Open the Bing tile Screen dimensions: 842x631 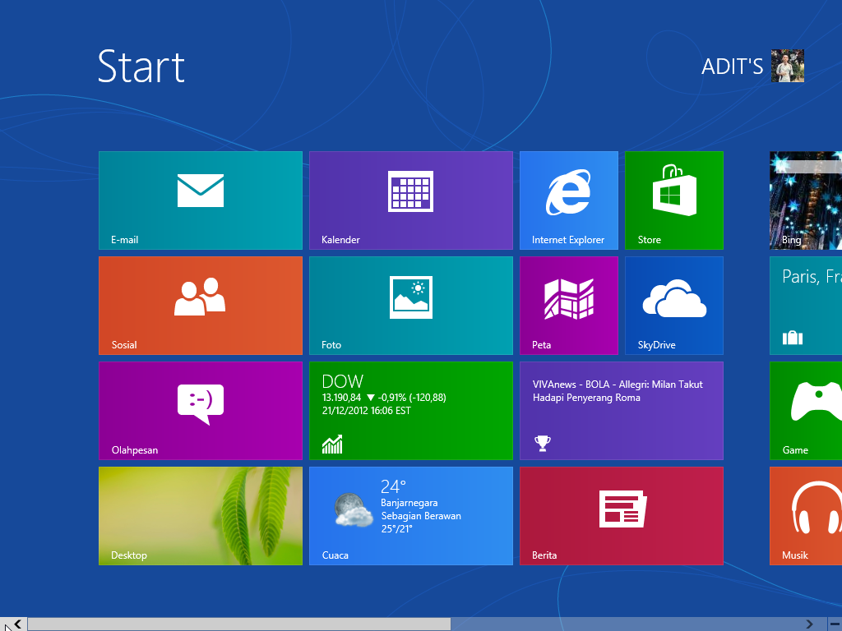point(806,200)
